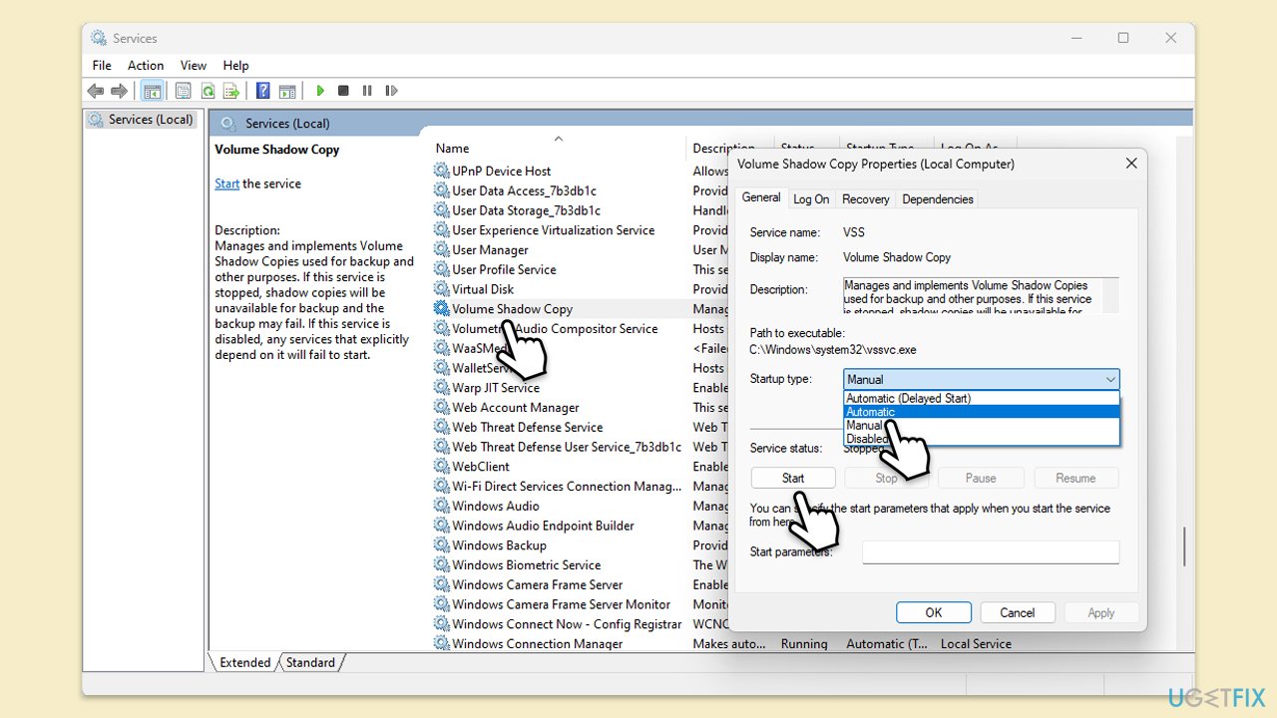Viewport: 1277px width, 718px height.
Task: Toggle the Show/Hide Action Pane toolbar icon
Action: pyautogui.click(x=287, y=91)
